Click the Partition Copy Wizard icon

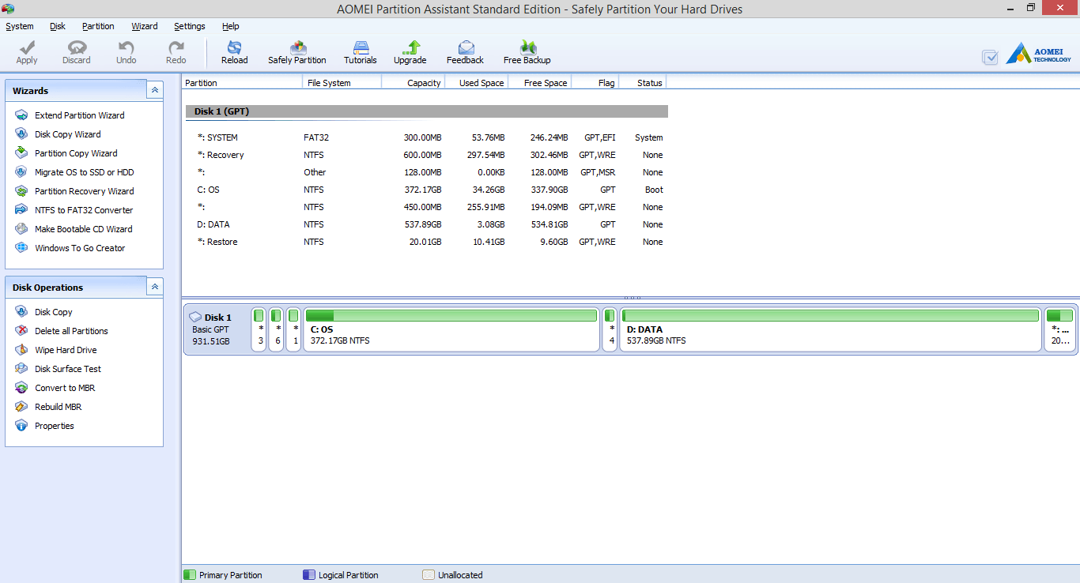[21, 153]
